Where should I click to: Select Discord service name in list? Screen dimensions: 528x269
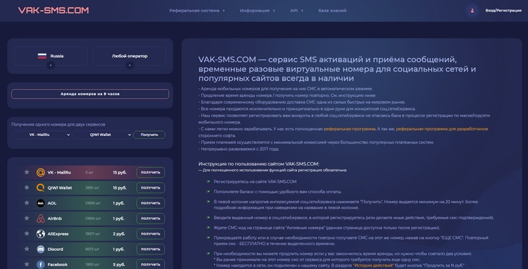click(x=55, y=249)
